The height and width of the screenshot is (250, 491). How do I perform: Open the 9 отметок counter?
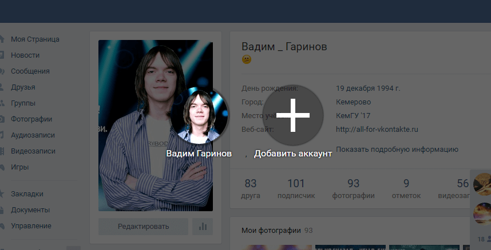click(x=406, y=188)
